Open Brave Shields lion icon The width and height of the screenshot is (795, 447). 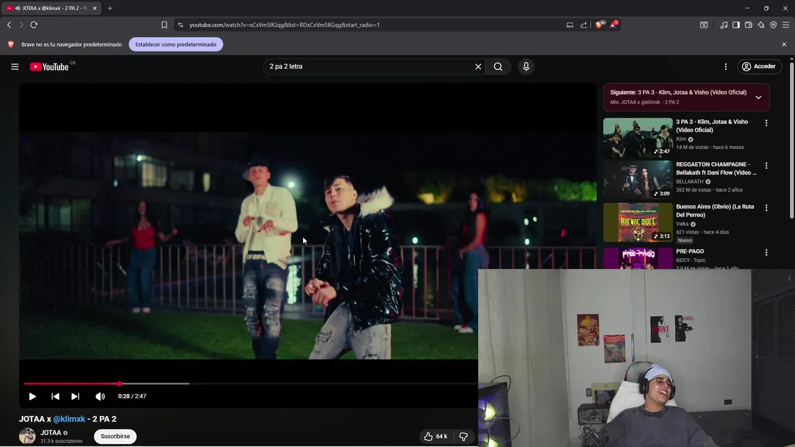[599, 25]
